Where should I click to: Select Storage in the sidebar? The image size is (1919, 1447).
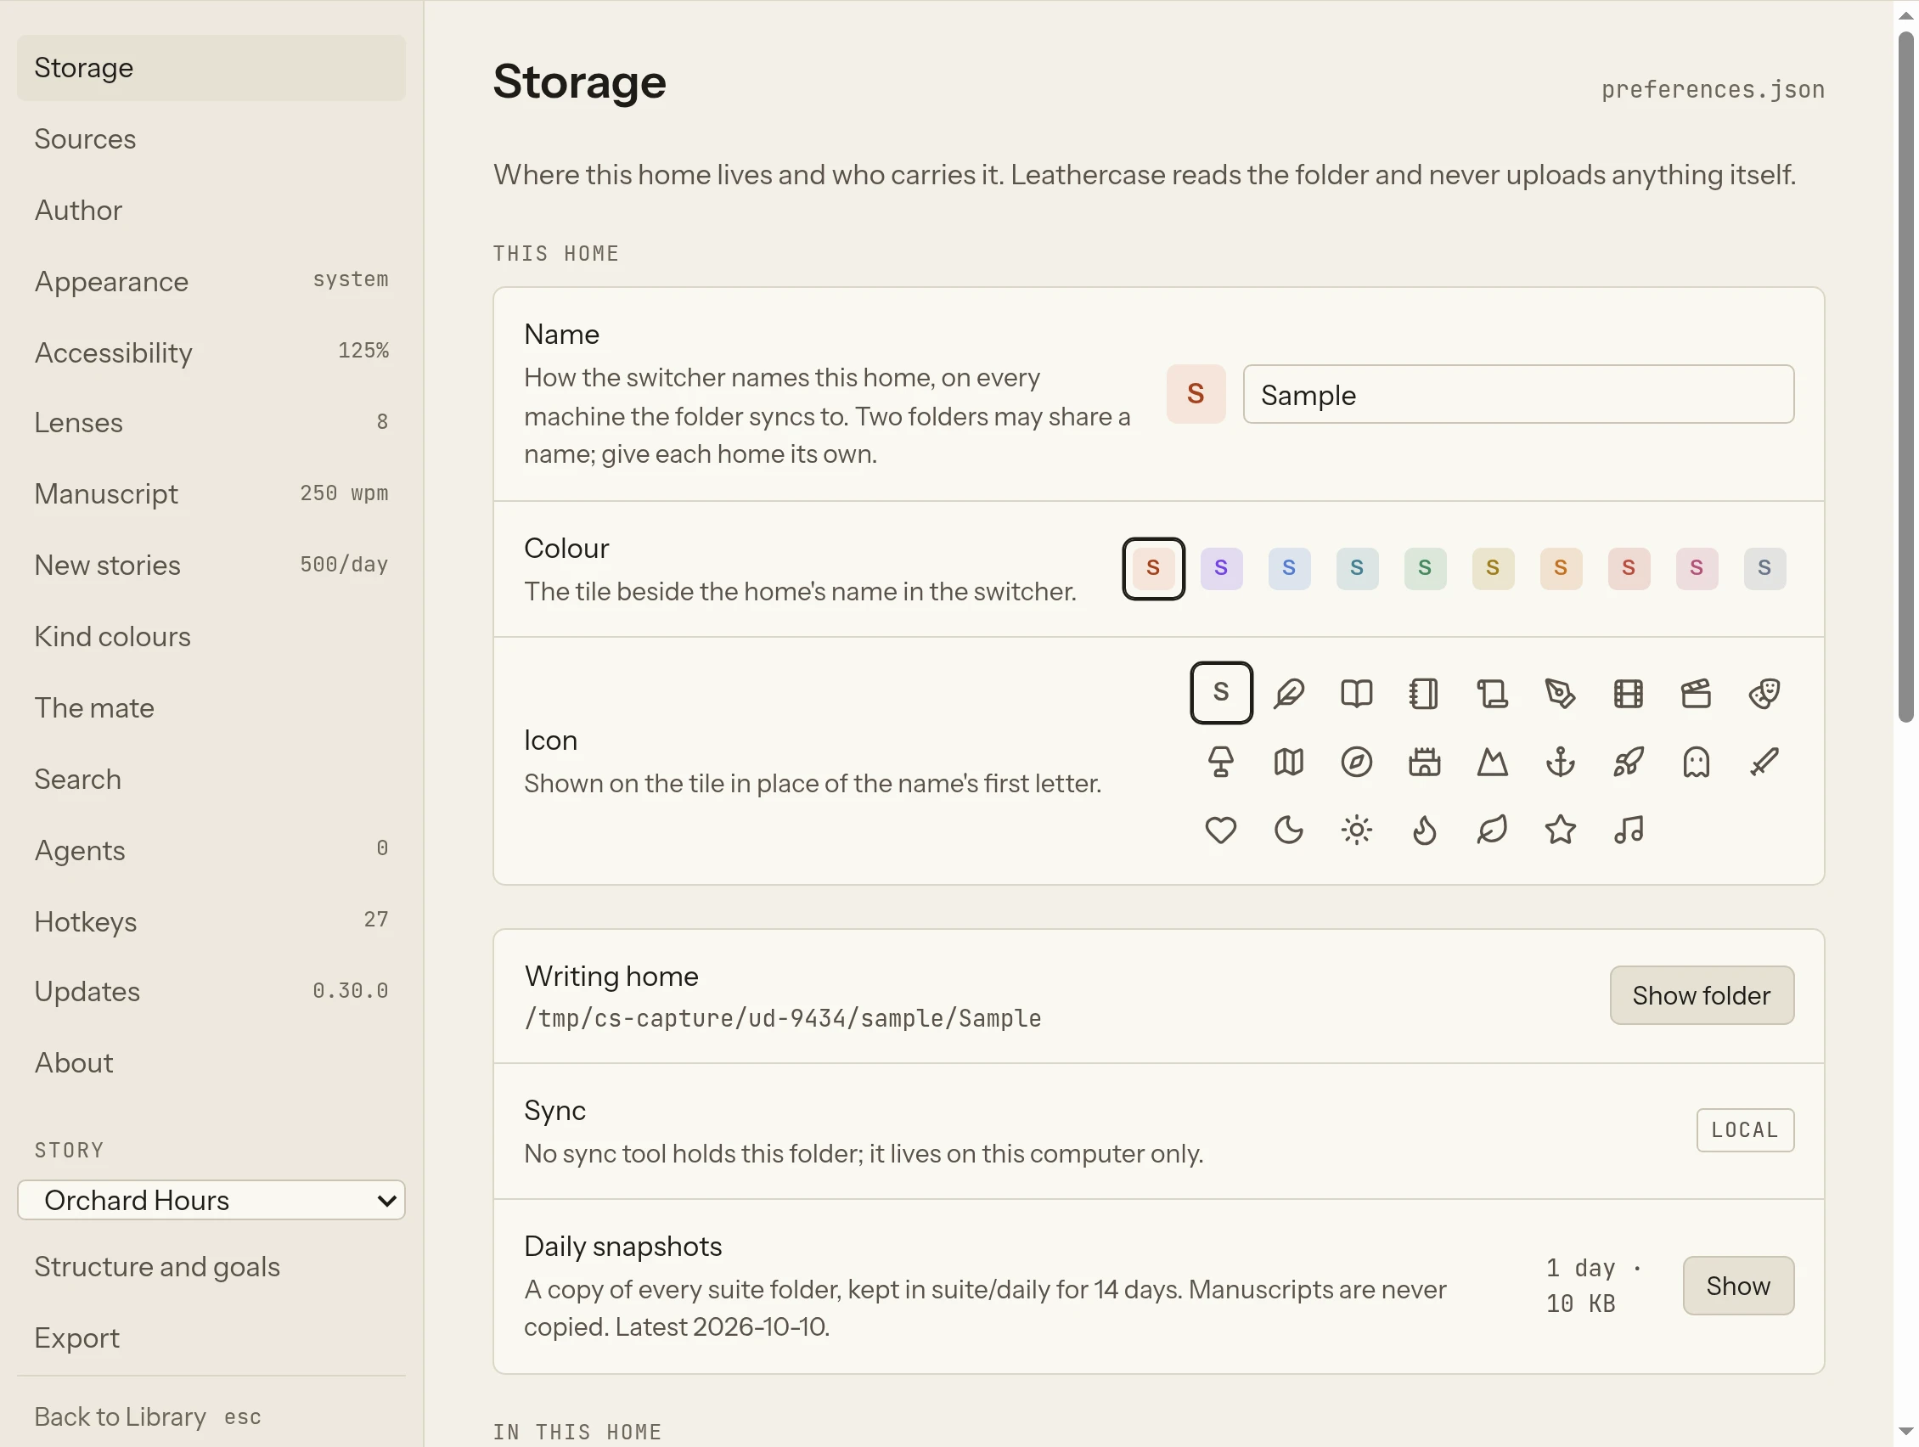click(211, 68)
